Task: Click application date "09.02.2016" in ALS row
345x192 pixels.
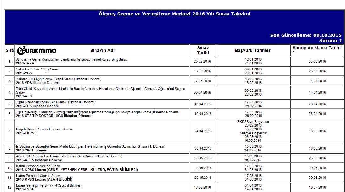Action: point(253,91)
